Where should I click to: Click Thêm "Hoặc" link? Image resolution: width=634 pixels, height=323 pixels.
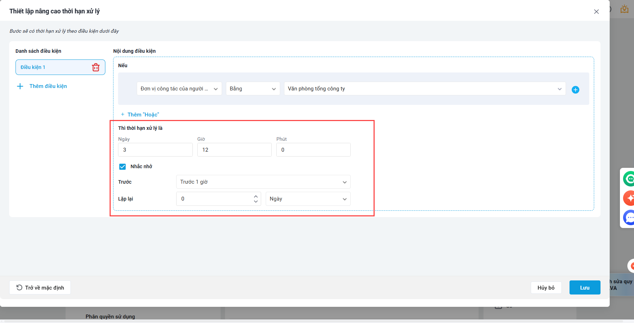coord(140,115)
